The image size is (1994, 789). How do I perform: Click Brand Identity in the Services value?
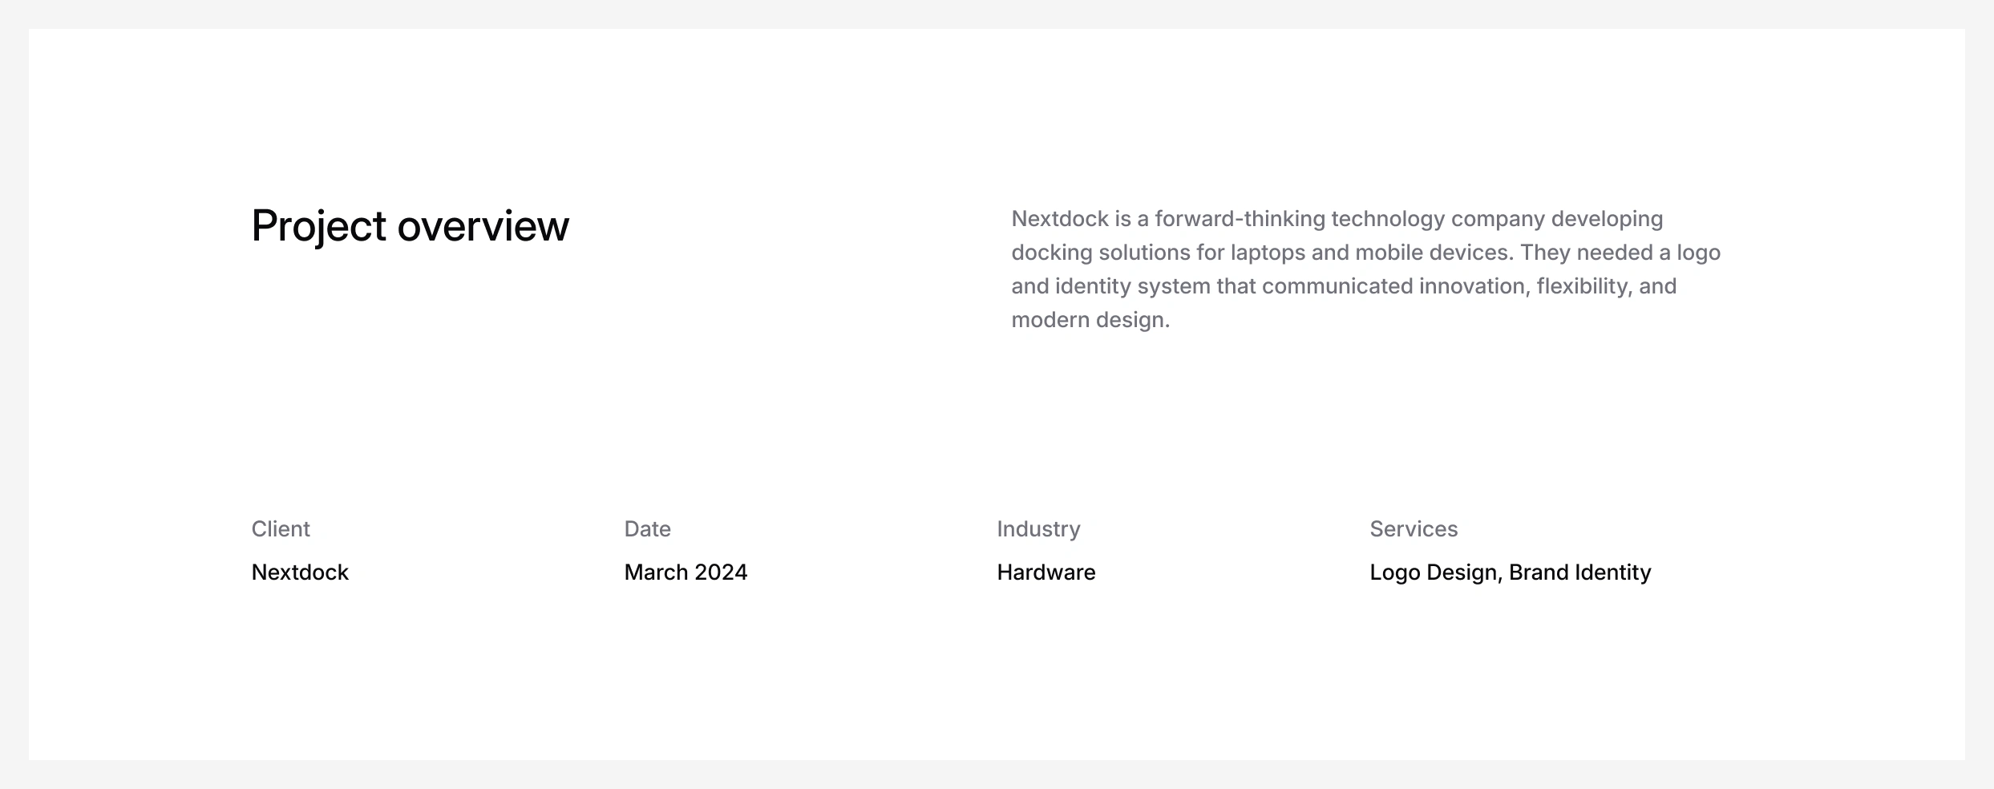point(1579,573)
